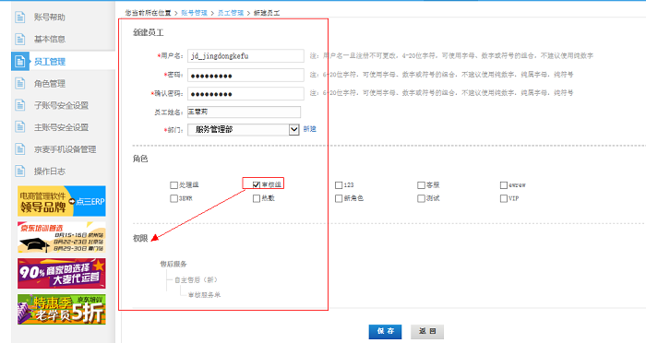Focus the 密码 input field
This screenshot has width=646, height=343.
245,75
